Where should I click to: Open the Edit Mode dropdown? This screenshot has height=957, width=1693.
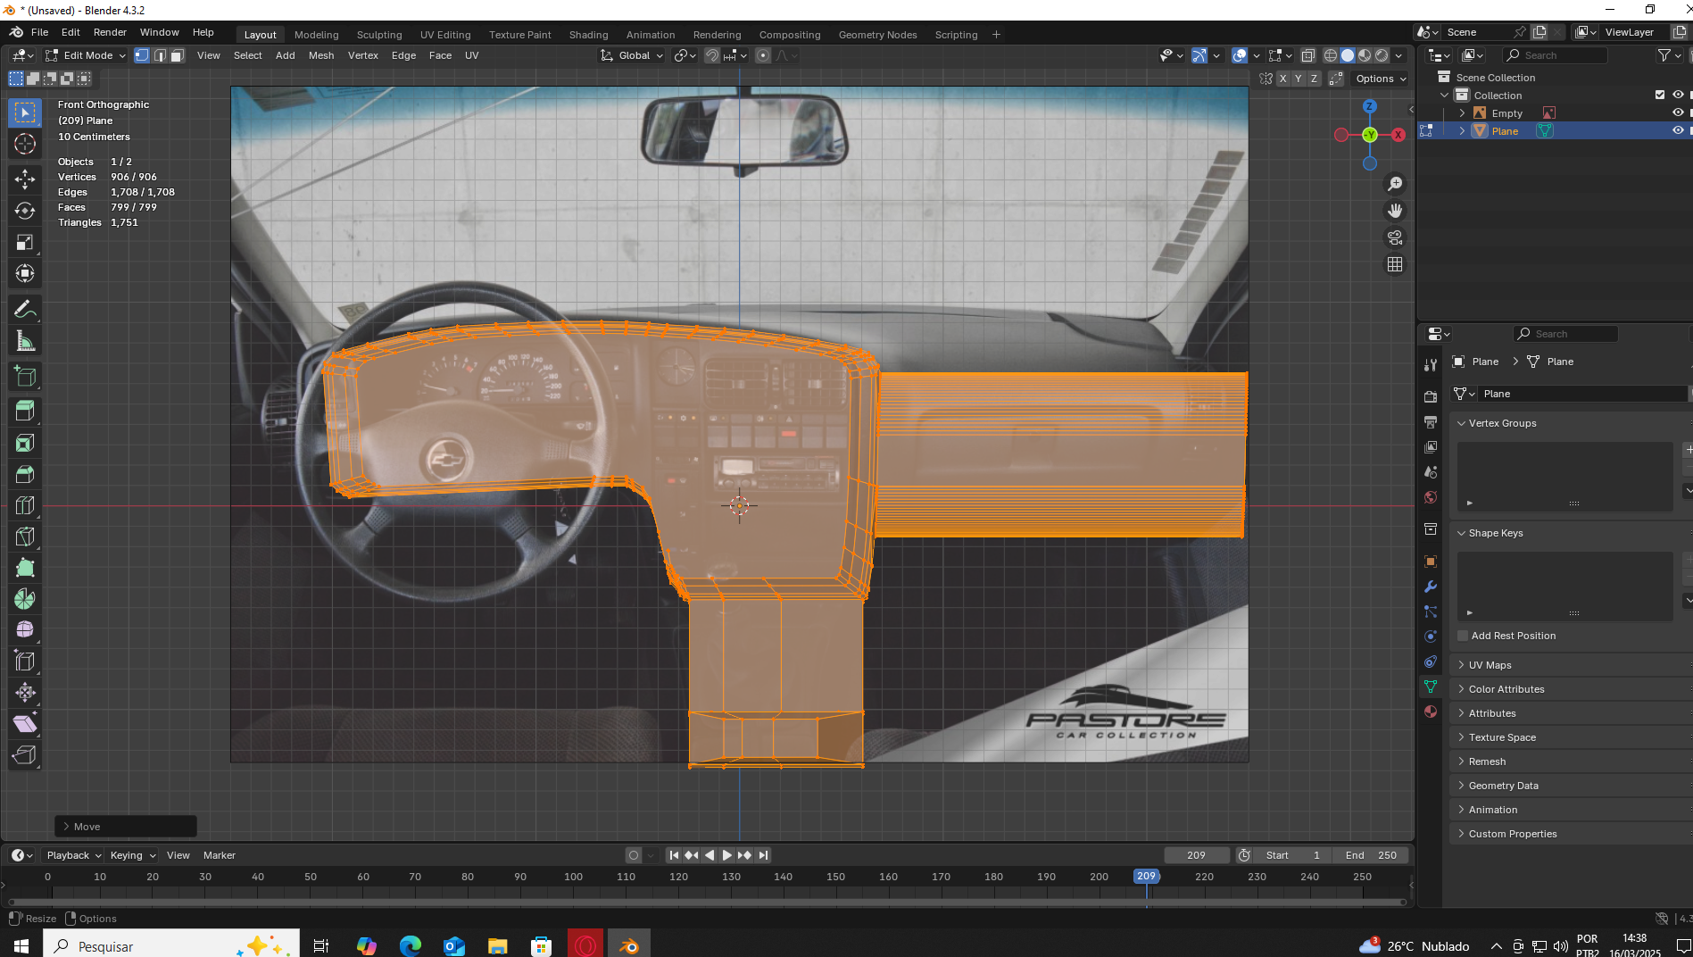coord(87,55)
